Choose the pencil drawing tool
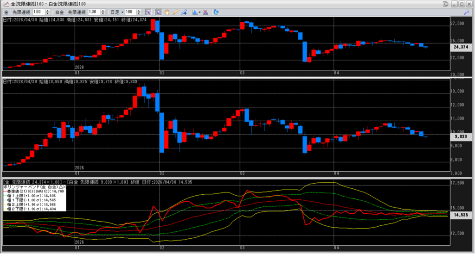Screen dimensions: 475x254 pyautogui.click(x=175, y=12)
